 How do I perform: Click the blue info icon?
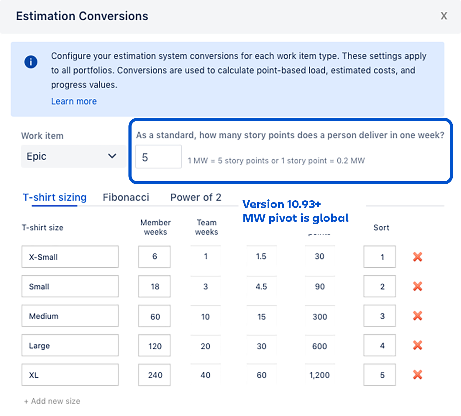click(x=31, y=62)
